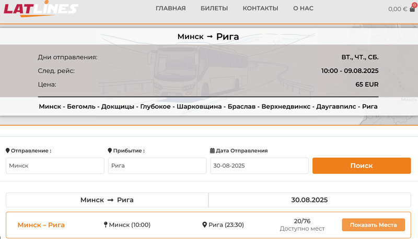Open the shopping cart icon

click(412, 9)
